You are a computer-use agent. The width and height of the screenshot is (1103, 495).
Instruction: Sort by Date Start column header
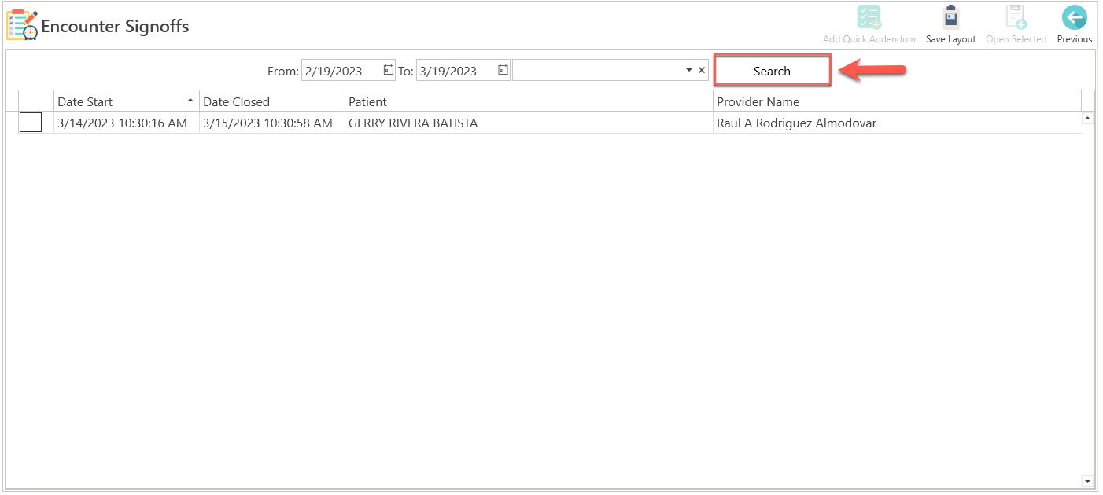click(x=126, y=101)
